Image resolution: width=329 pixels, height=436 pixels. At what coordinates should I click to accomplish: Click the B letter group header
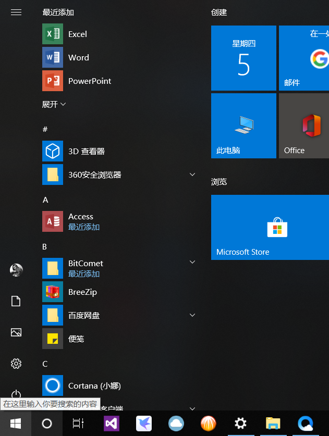[44, 246]
